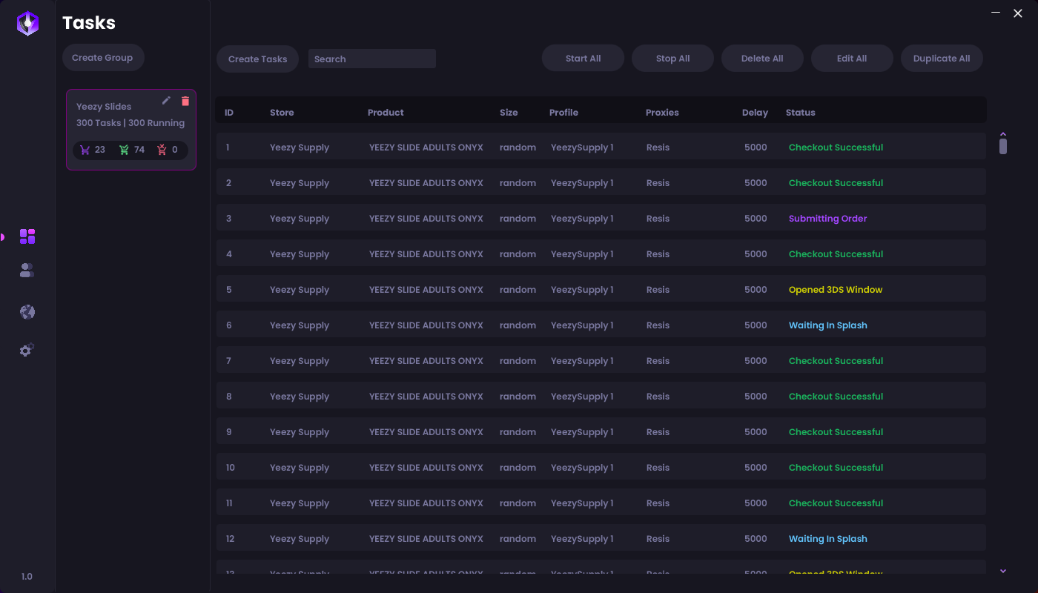This screenshot has width=1038, height=593.
Task: Select task 6 Waiting In Splash status
Action: pos(827,325)
